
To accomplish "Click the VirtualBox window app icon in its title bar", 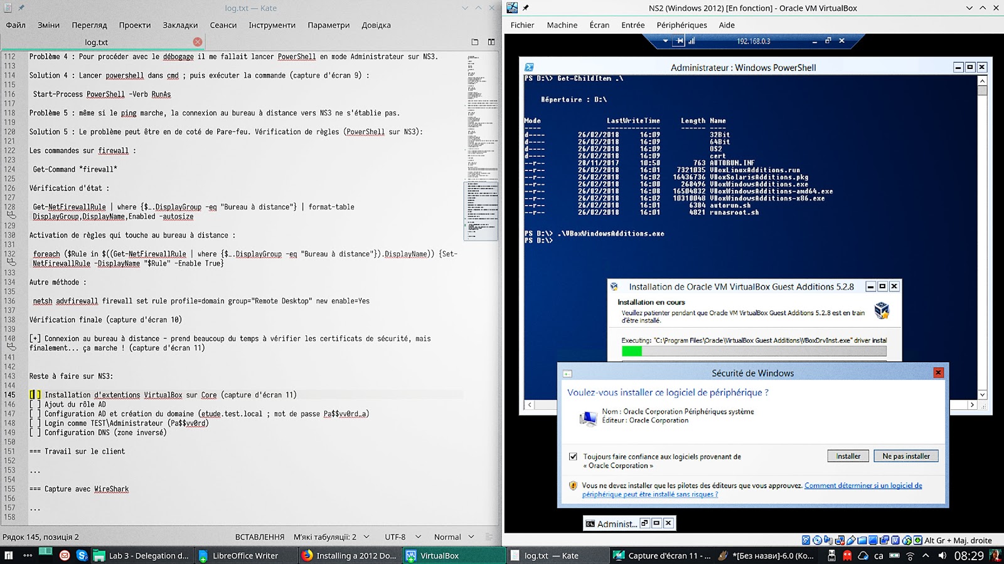I will point(512,8).
